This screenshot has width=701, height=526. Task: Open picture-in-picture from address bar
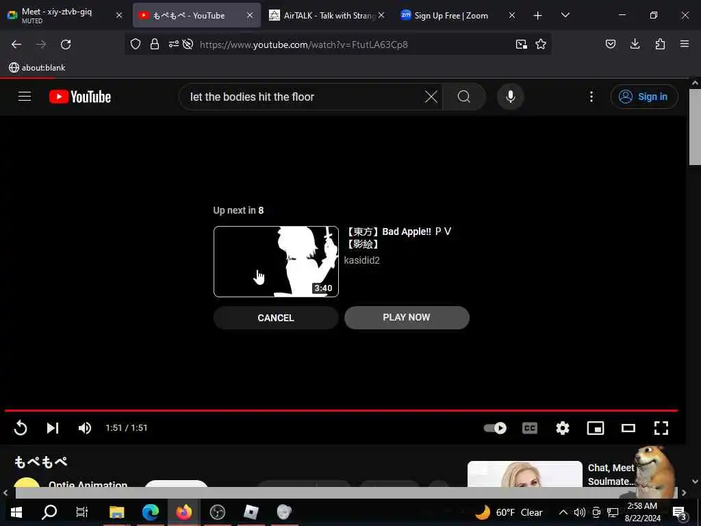(x=521, y=45)
